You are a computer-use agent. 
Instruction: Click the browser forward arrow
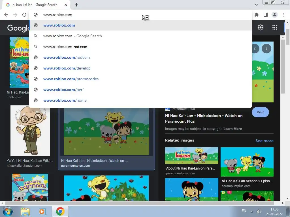[x=15, y=15]
